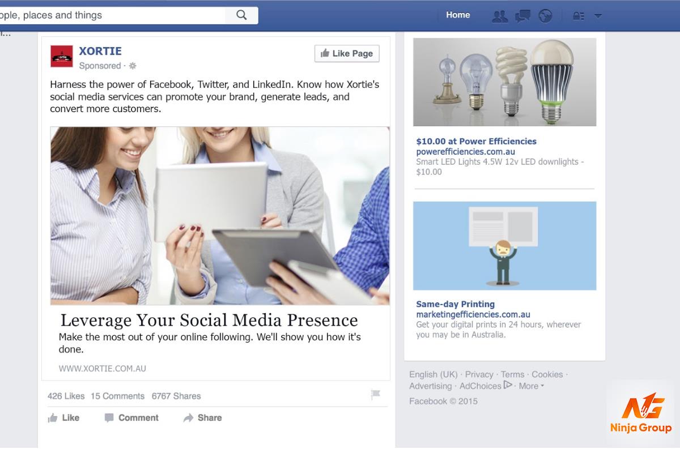The width and height of the screenshot is (680, 453).
Task: Go to the Home tab
Action: pos(458,15)
